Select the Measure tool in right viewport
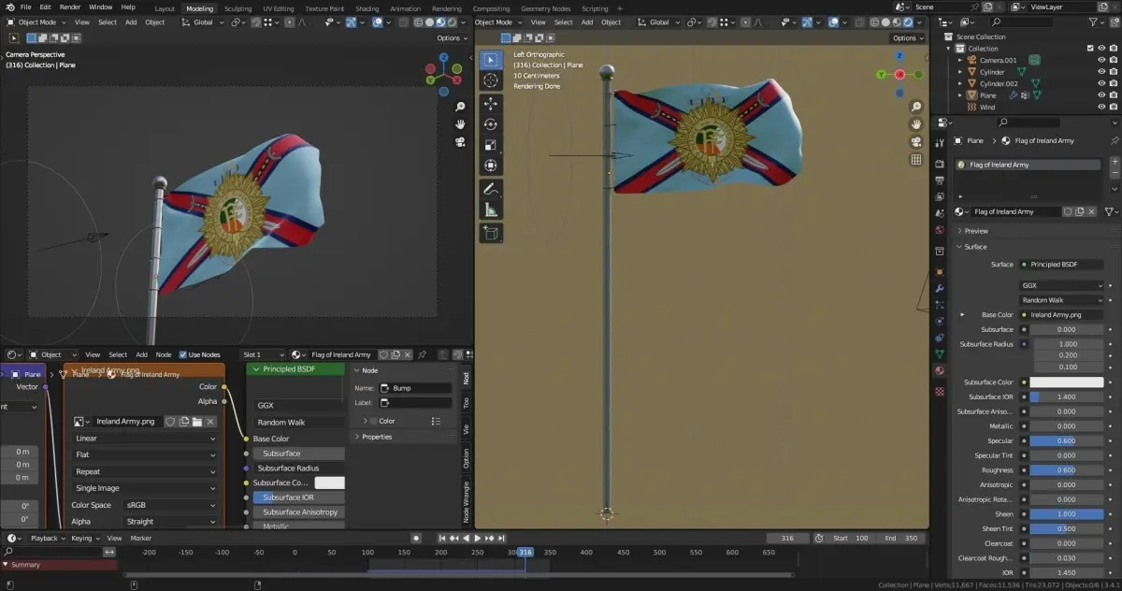Image resolution: width=1122 pixels, height=591 pixels. click(491, 209)
